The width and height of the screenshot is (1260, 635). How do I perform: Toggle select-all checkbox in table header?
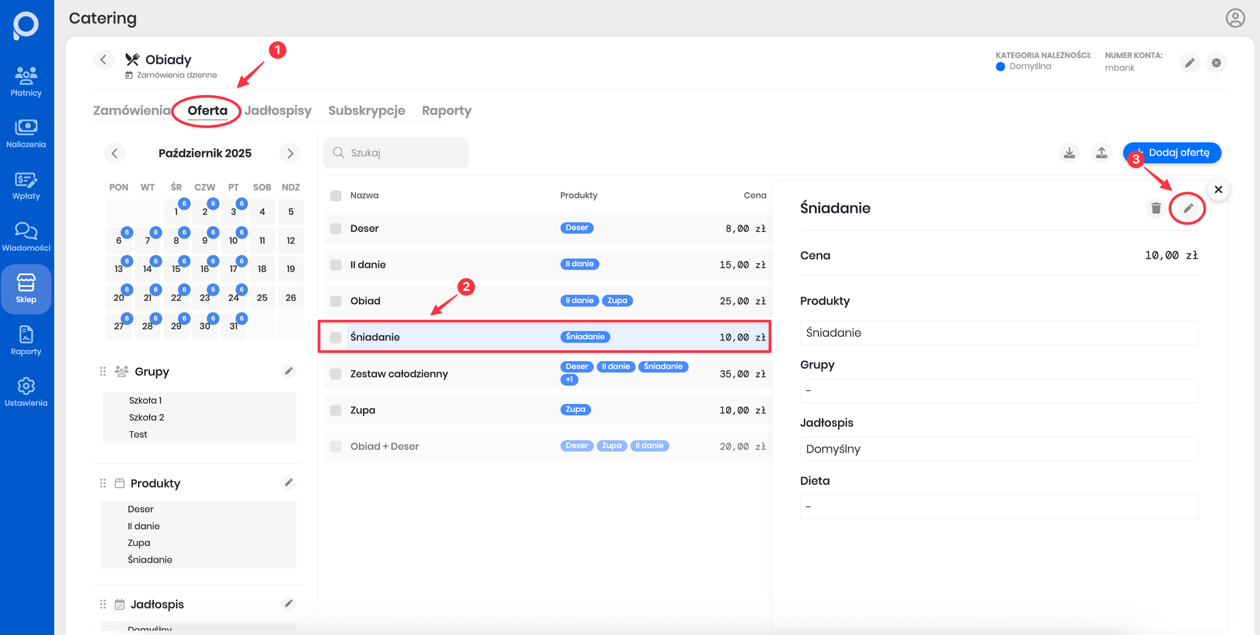pos(336,196)
